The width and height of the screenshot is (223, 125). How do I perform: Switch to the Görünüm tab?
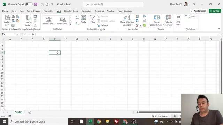(x=86, y=11)
